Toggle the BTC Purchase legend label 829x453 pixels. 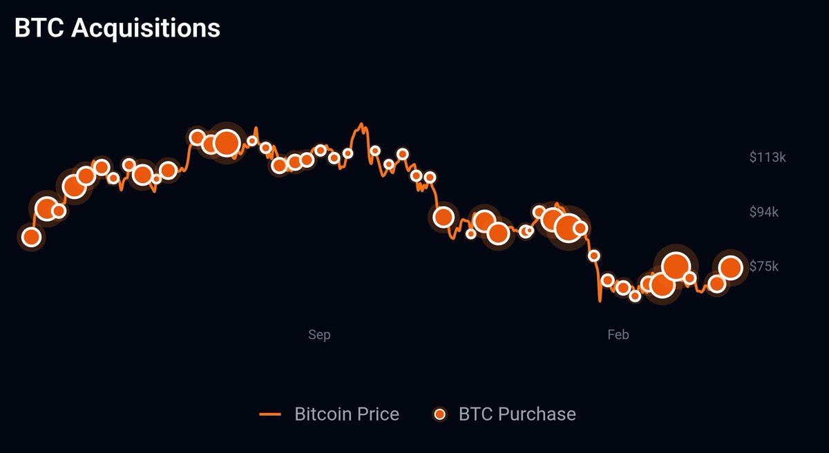coord(517,414)
